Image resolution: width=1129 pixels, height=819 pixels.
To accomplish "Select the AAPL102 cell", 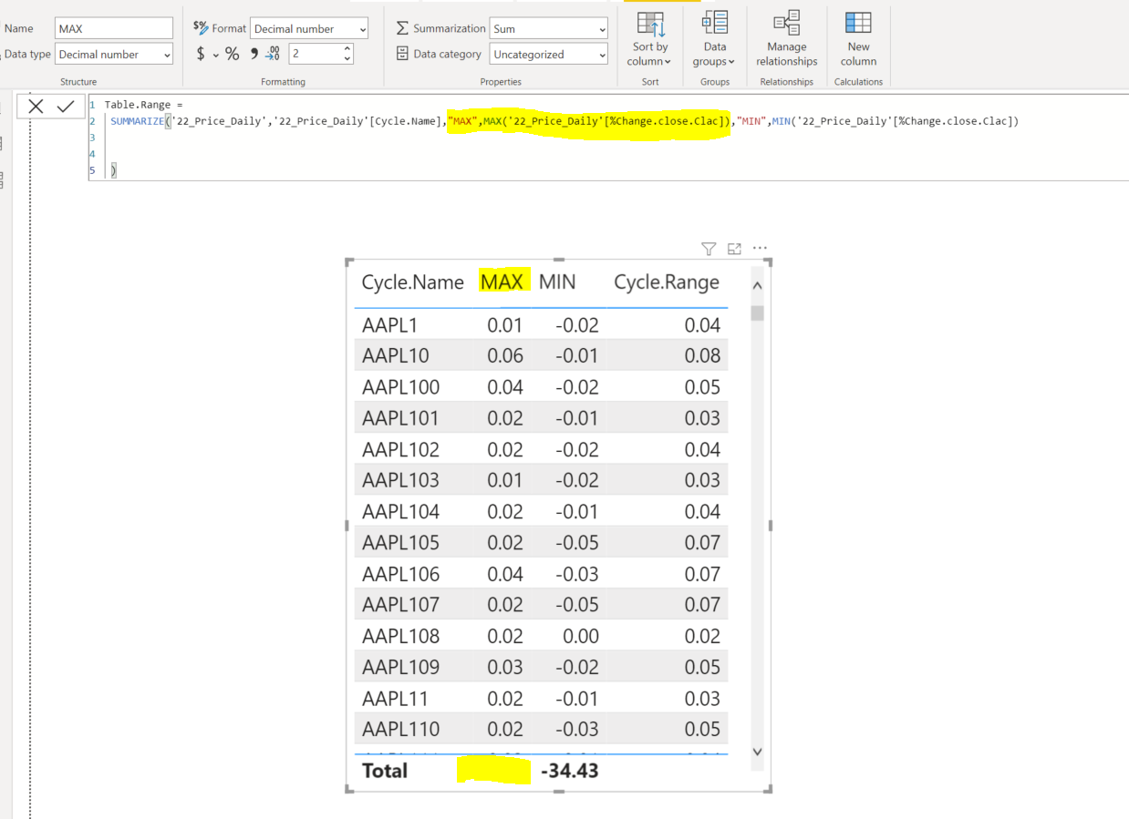I will coord(400,449).
